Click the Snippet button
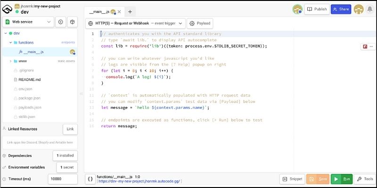The height and width of the screenshot is (188, 377). [292, 179]
